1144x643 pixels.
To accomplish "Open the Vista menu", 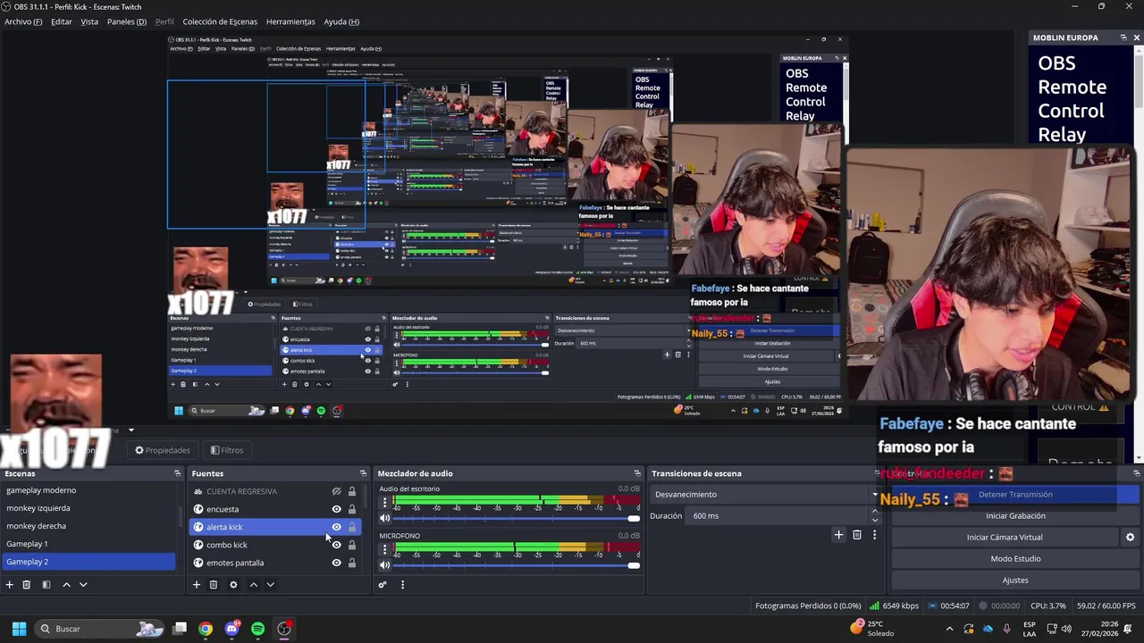I will (89, 21).
